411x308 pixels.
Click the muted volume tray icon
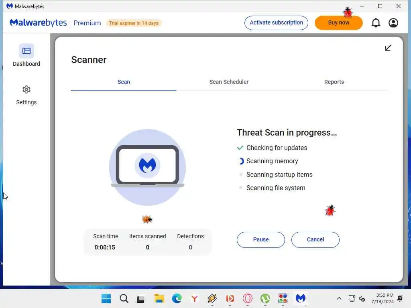click(362, 298)
